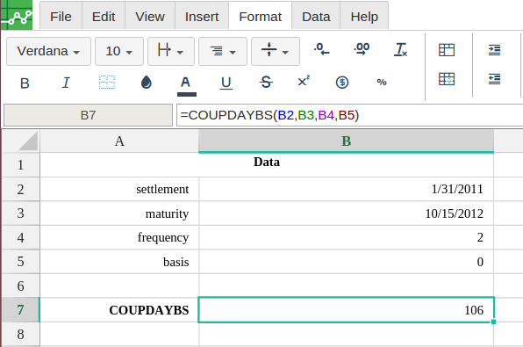The width and height of the screenshot is (523, 347).
Task: Open the Data menu
Action: (316, 17)
